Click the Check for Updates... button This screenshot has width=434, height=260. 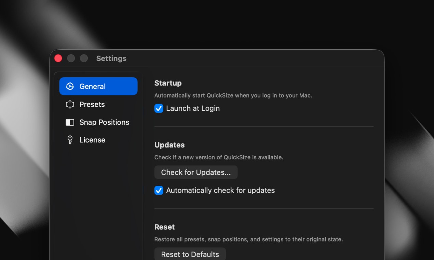pos(196,172)
